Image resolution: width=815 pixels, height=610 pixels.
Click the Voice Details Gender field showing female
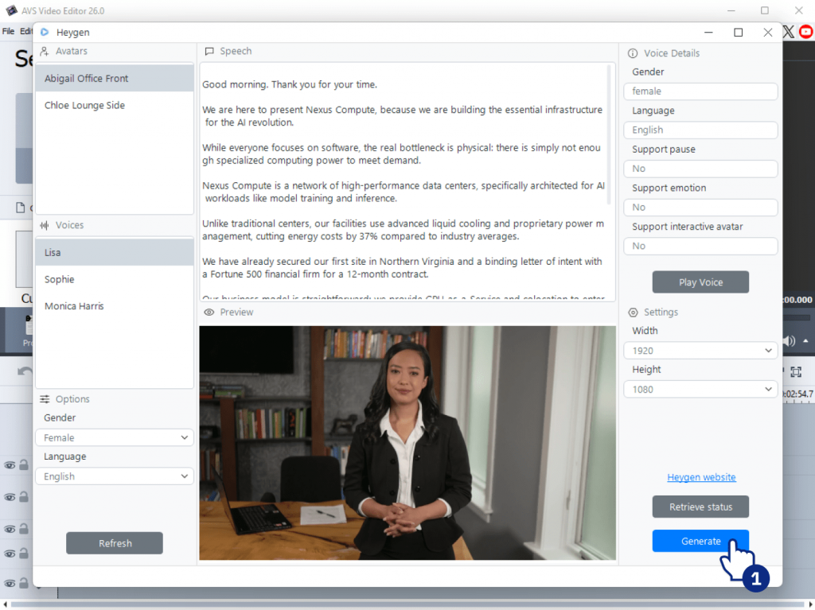700,91
